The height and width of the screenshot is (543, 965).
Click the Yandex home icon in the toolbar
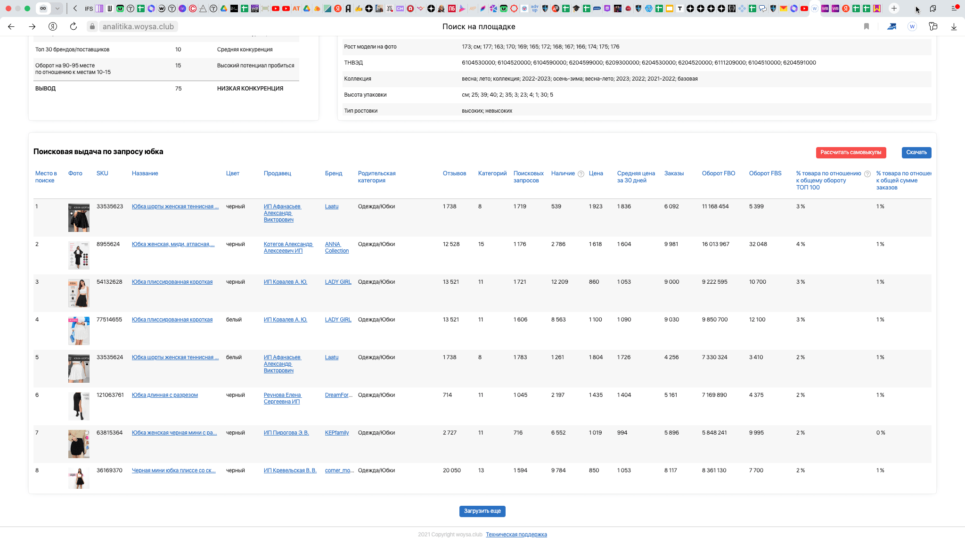coord(53,26)
